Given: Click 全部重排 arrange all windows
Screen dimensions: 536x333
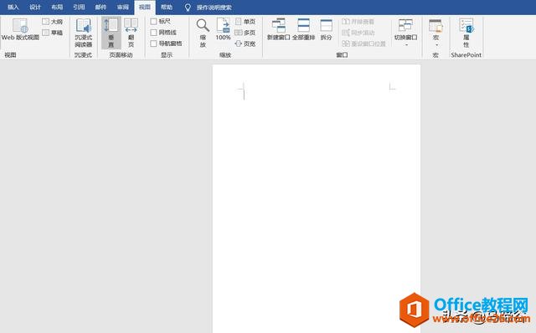Looking at the screenshot, I should [303, 29].
